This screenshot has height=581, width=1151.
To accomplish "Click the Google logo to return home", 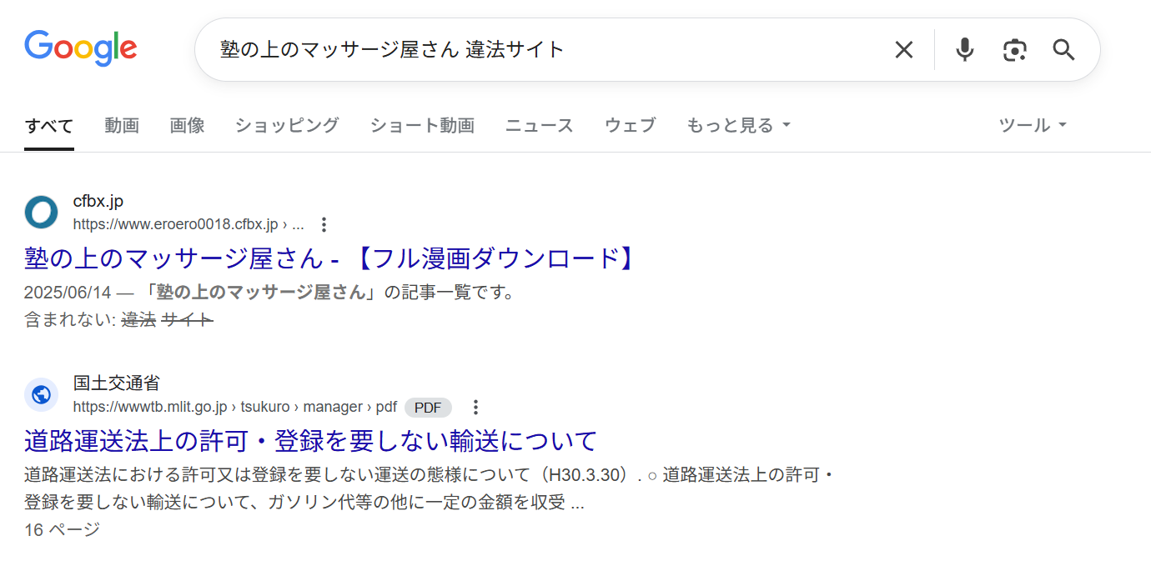I will [80, 48].
